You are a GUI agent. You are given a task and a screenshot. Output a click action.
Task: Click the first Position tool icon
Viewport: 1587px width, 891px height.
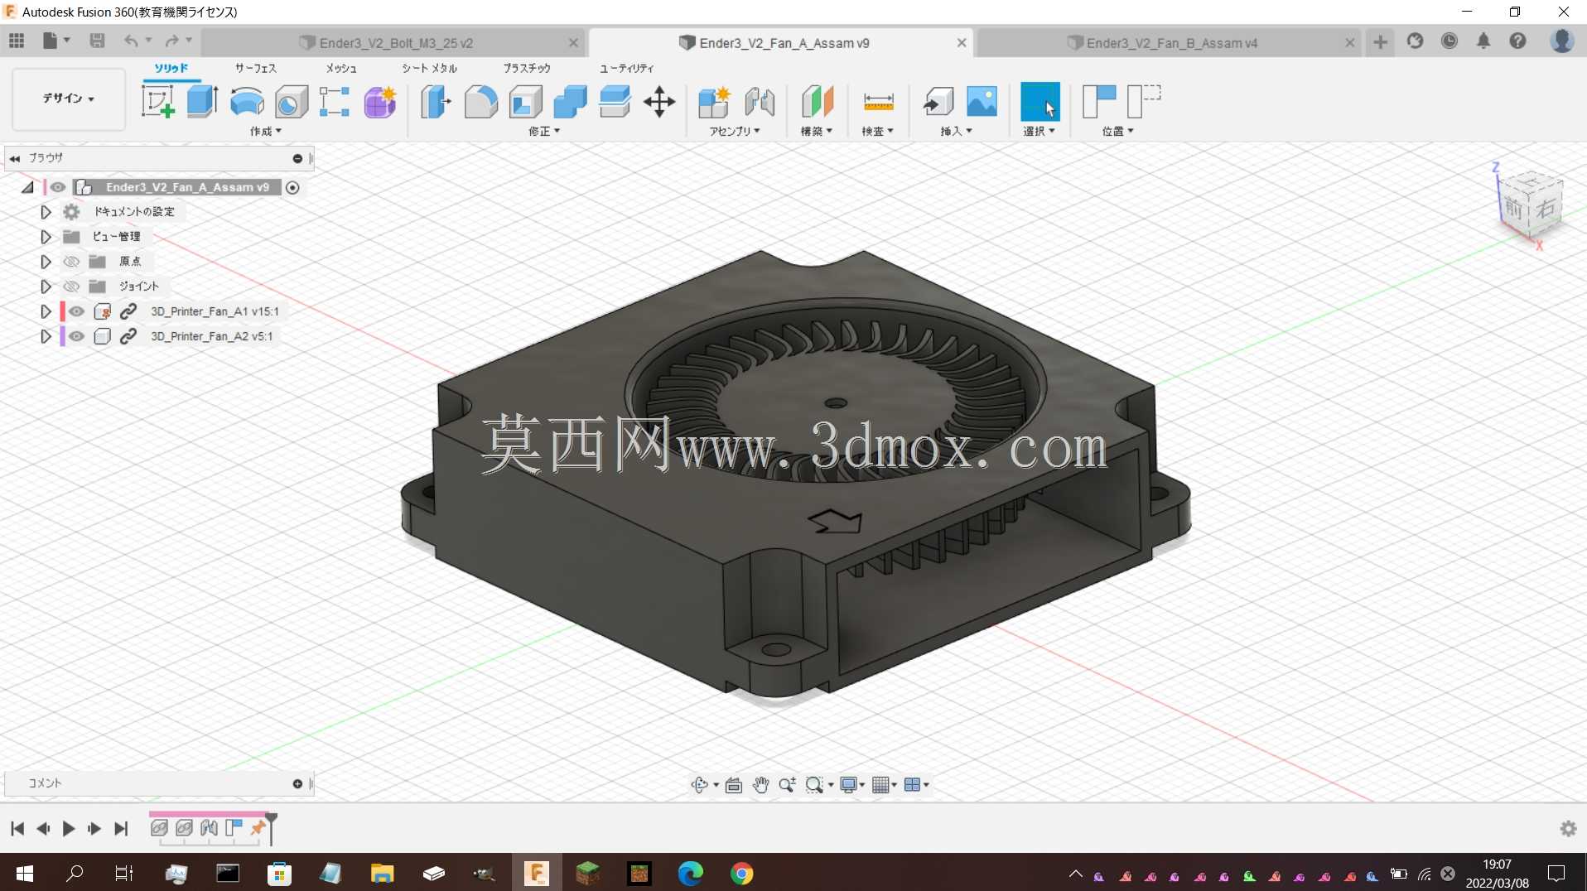point(1100,102)
